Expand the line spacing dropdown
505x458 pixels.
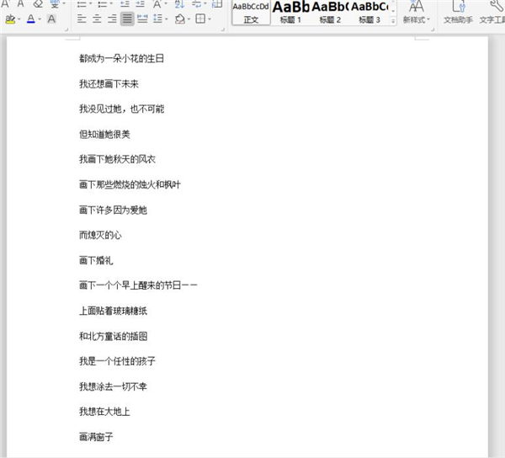(x=167, y=19)
